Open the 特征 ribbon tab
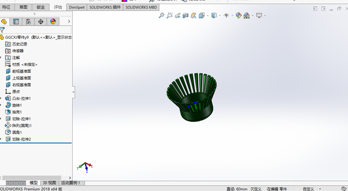The height and width of the screenshot is (191, 348). point(6,7)
